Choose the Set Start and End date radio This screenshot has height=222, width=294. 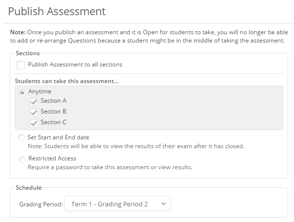coord(21,138)
